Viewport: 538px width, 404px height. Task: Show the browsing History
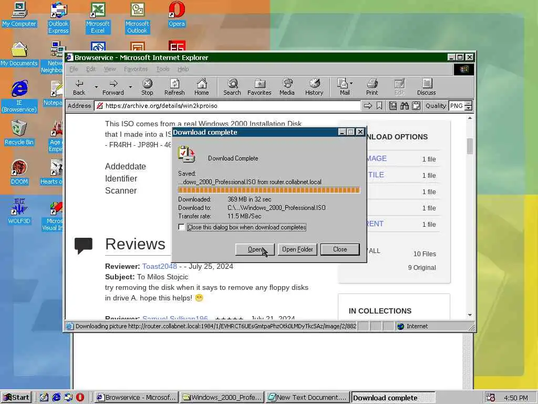[x=314, y=87]
